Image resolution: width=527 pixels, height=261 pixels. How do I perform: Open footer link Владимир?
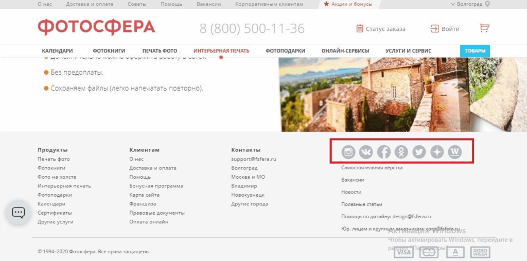pyautogui.click(x=244, y=186)
